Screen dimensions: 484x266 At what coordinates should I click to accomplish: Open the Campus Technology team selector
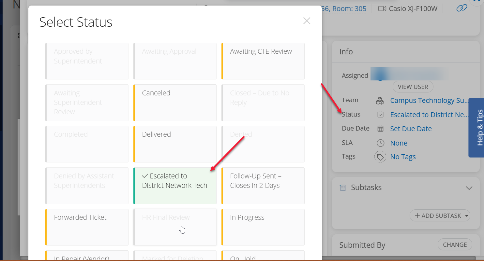429,101
